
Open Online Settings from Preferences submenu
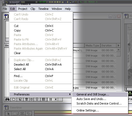(100, 110)
